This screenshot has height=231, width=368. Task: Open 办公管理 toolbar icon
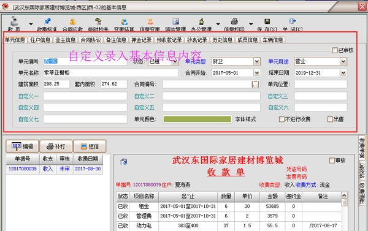click(201, 21)
